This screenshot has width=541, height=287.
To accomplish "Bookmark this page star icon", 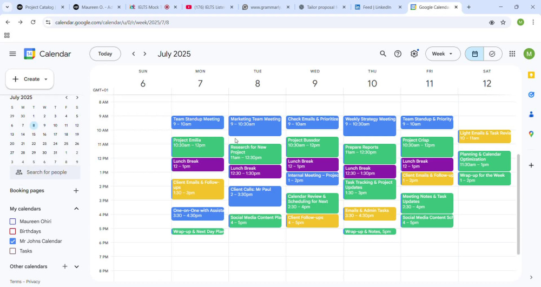I will click(x=503, y=22).
